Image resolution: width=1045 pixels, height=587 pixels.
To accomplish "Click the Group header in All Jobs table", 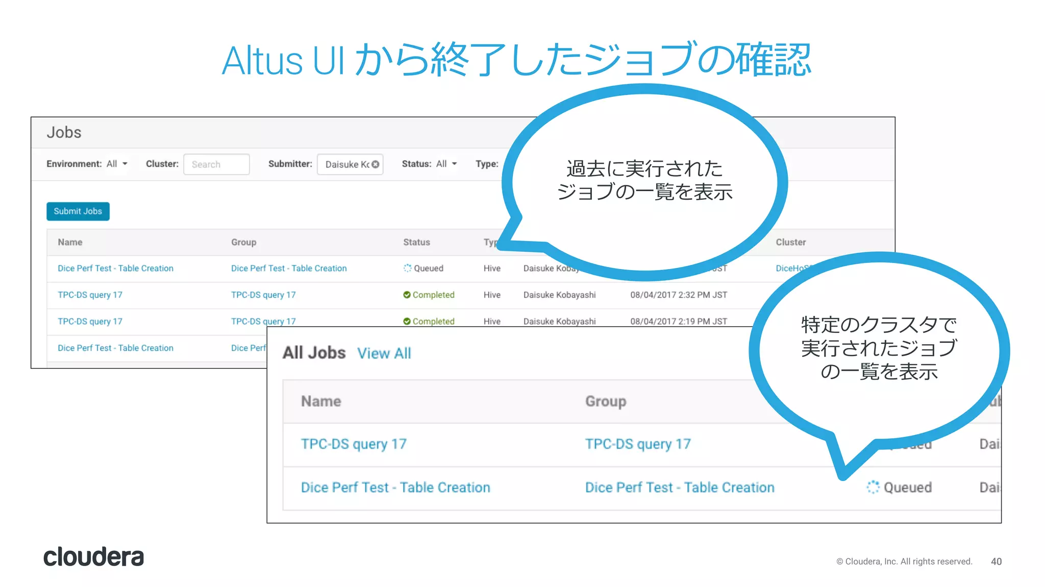I will [x=606, y=402].
